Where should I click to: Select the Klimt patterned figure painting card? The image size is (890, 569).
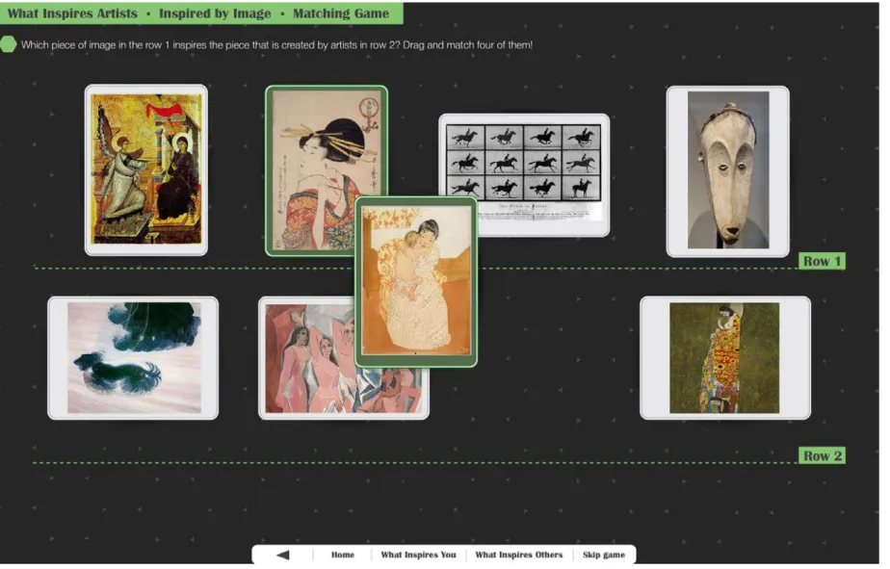[x=725, y=358]
